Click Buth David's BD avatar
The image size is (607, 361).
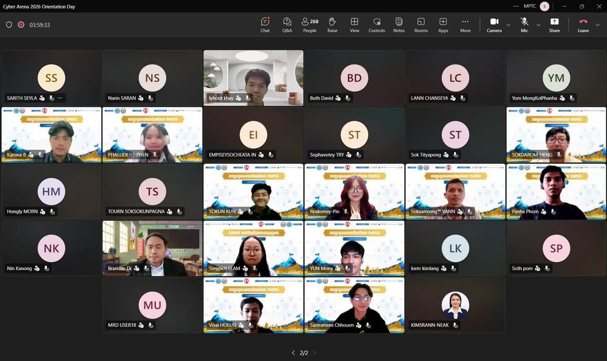tap(354, 78)
